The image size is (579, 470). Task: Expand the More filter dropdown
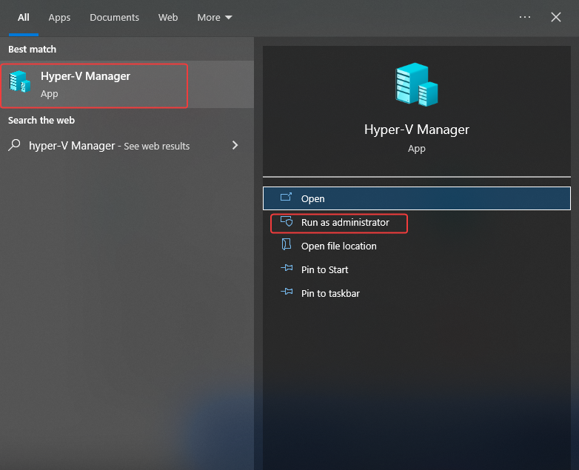point(215,17)
